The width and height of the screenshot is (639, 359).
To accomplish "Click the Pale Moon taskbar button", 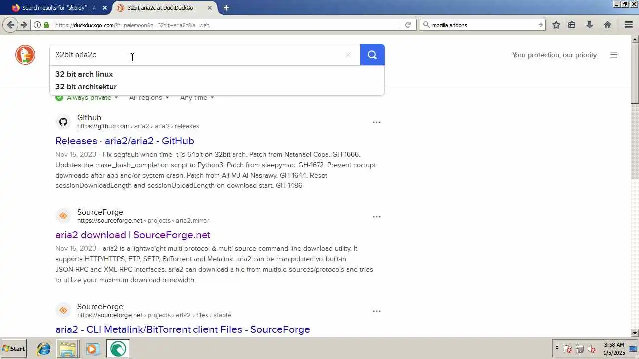I will 118,349.
